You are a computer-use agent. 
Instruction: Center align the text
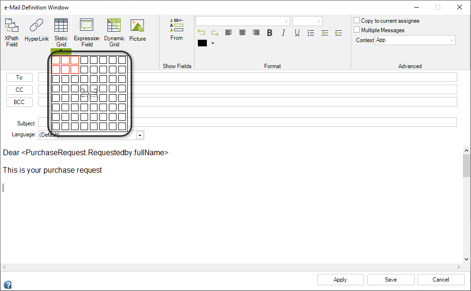point(242,33)
